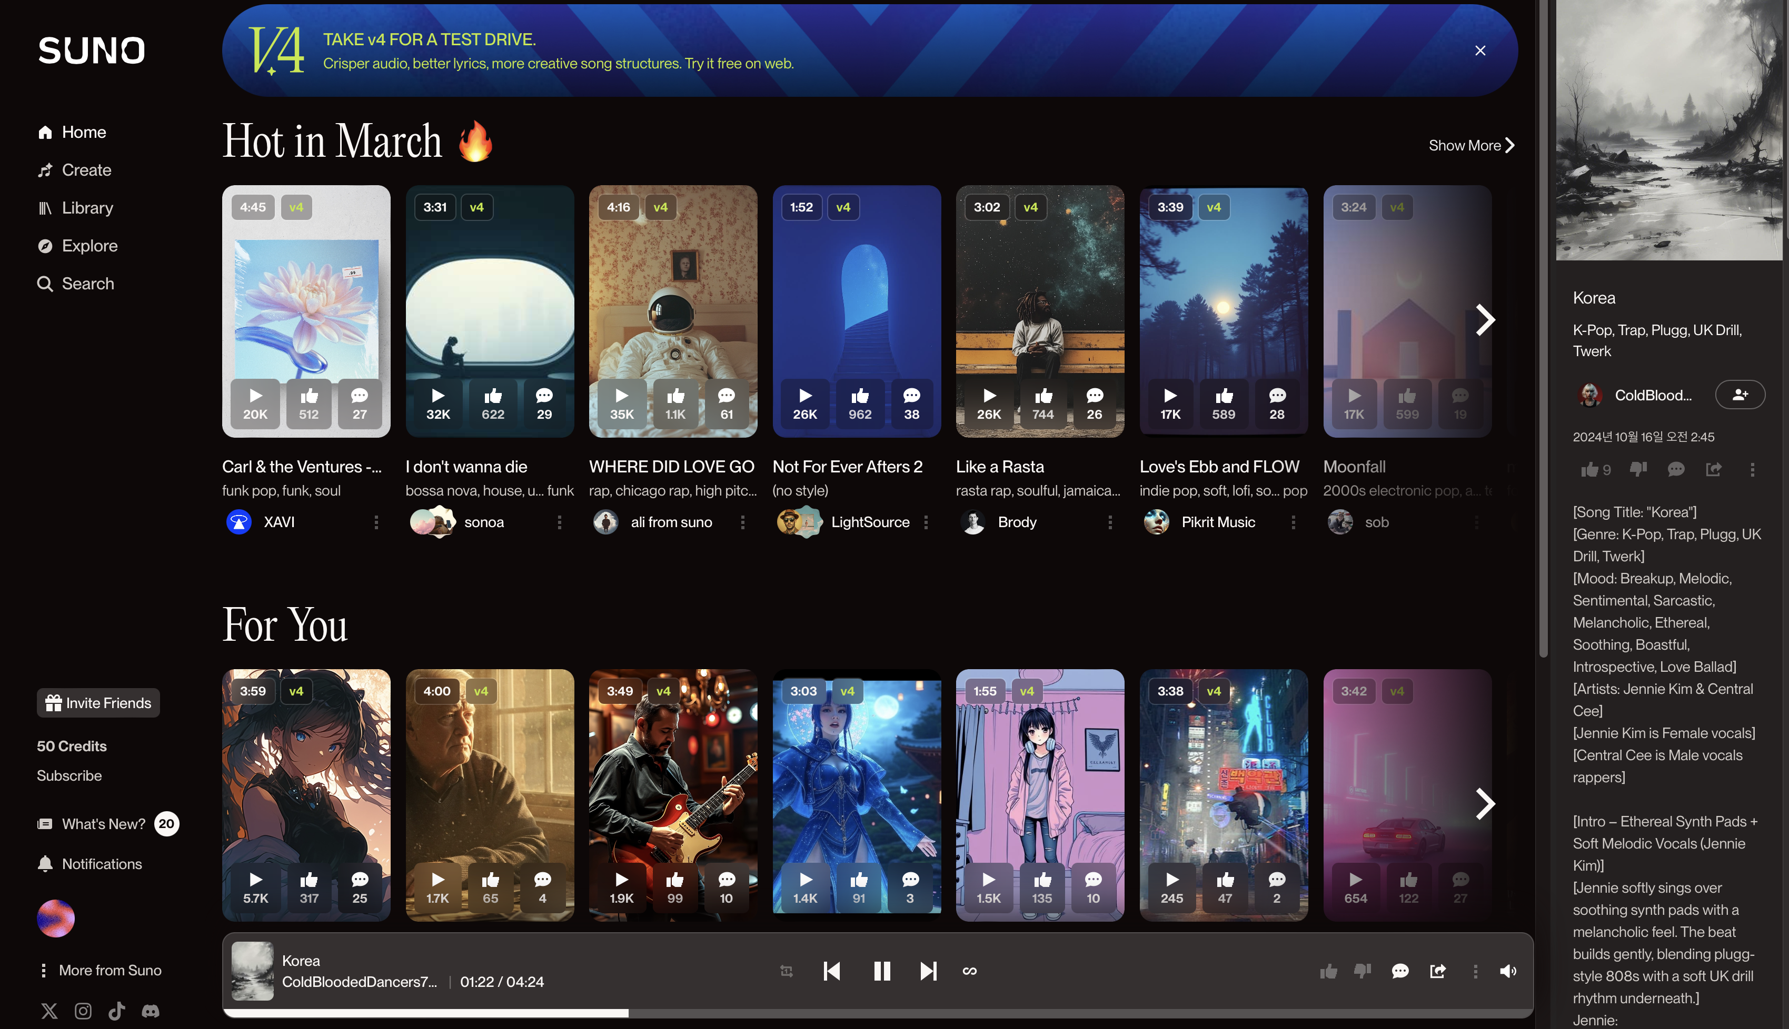Click the share icon in player bar
The image size is (1789, 1029).
point(1437,971)
